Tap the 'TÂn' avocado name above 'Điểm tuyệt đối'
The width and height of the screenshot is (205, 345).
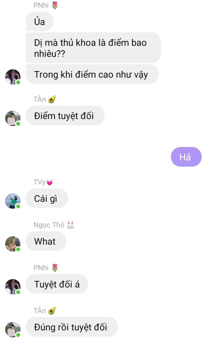click(x=45, y=99)
